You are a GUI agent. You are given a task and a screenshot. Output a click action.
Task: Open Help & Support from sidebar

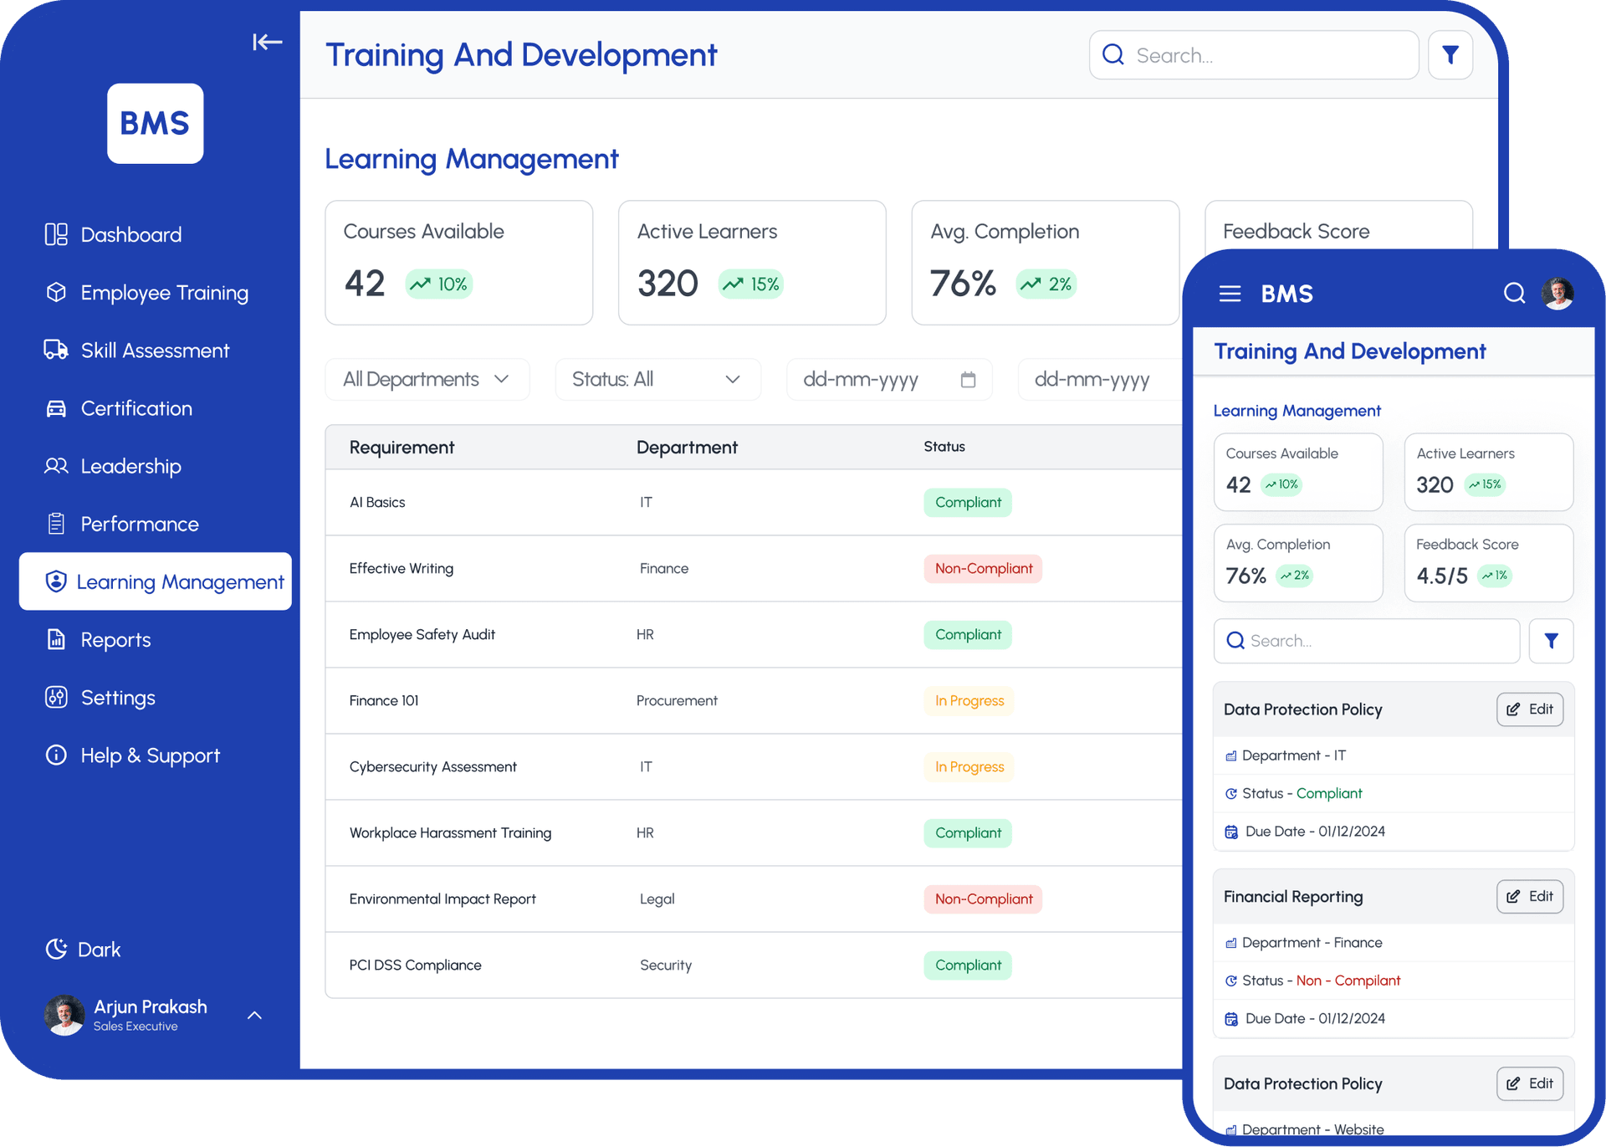150,755
